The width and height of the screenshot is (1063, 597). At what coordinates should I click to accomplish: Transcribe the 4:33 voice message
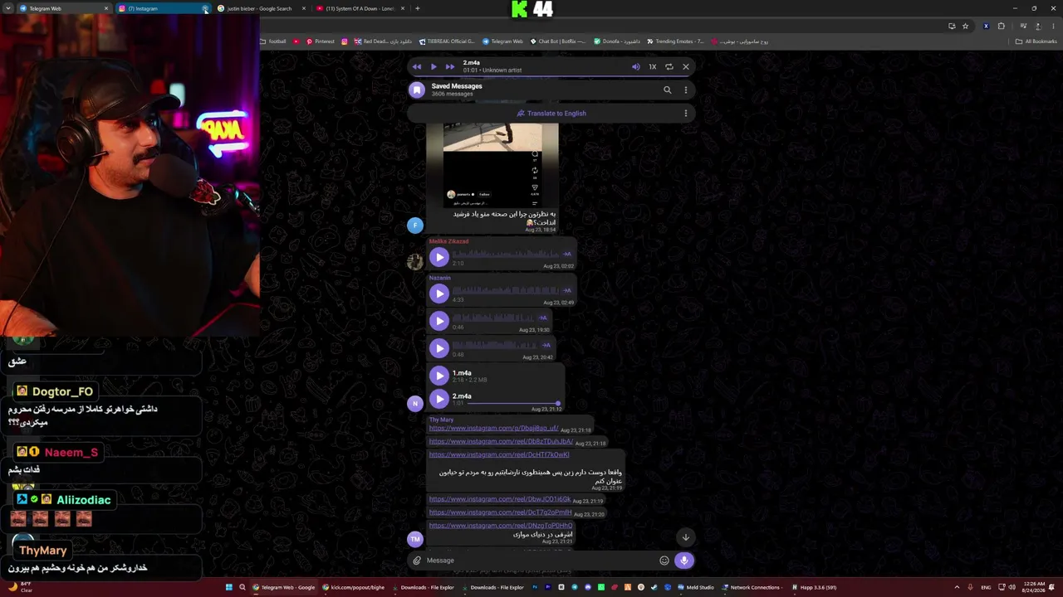tap(567, 290)
